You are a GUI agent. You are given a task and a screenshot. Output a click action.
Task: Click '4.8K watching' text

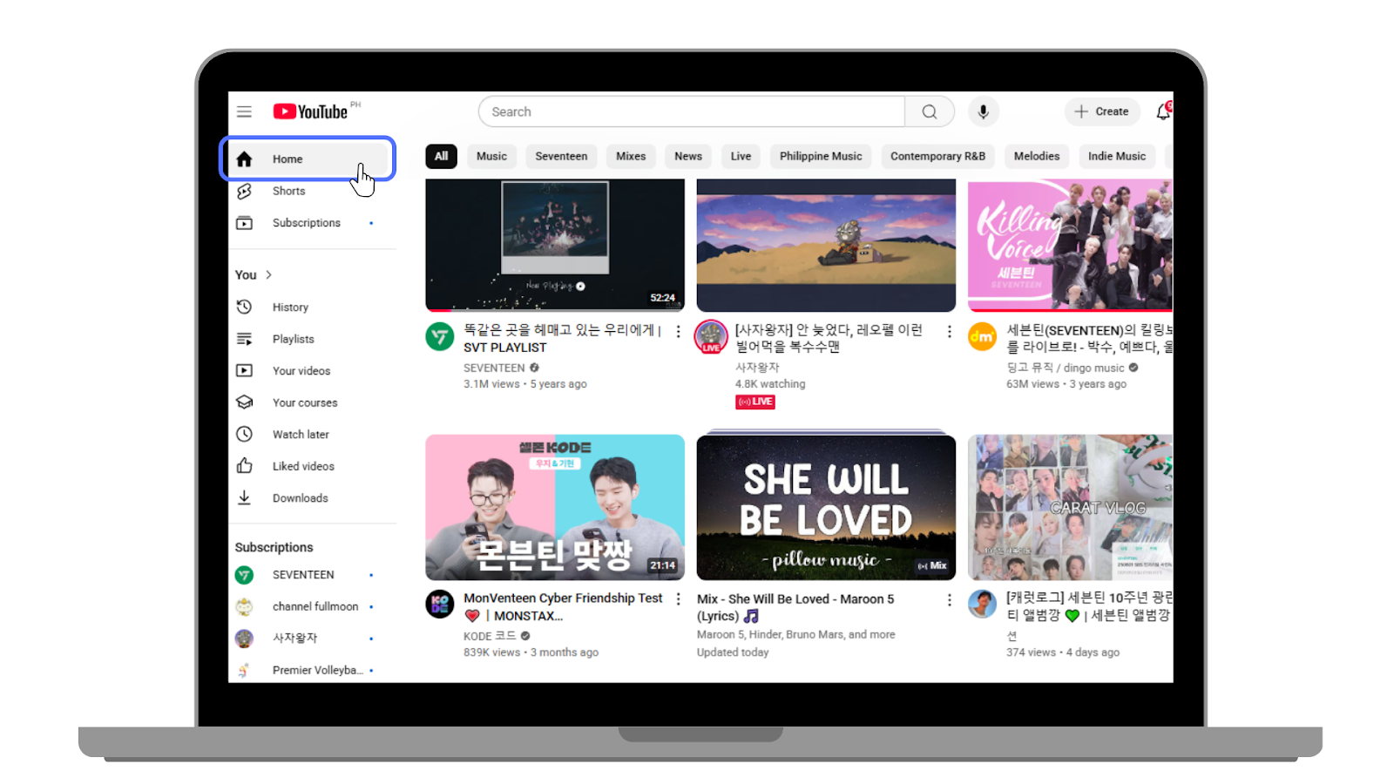click(770, 383)
